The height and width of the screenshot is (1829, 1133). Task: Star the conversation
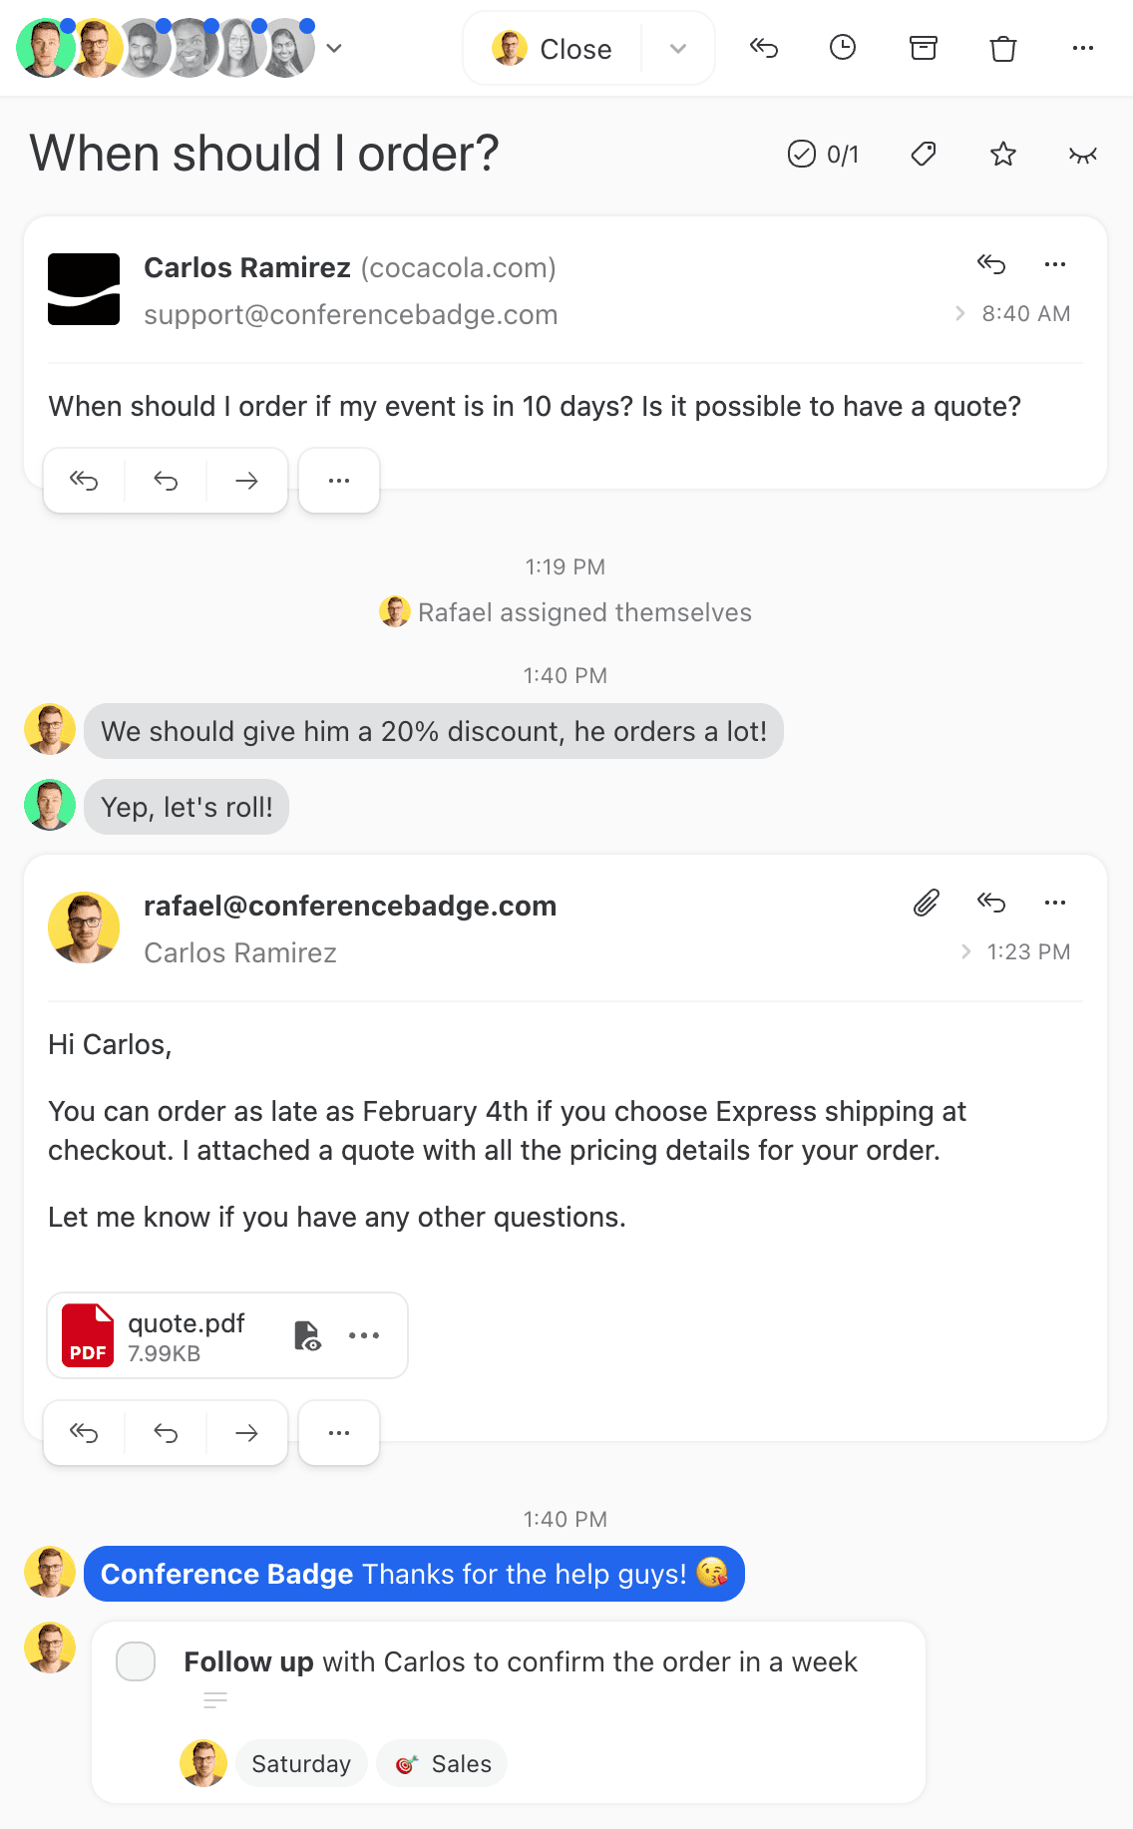click(1003, 154)
